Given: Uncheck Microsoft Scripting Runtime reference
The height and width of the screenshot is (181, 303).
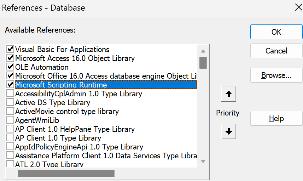Looking at the screenshot, I should click(10, 85).
